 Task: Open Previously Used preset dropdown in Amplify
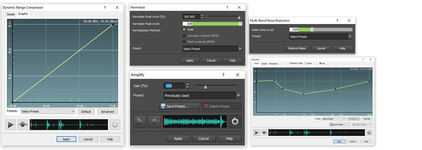[202, 95]
